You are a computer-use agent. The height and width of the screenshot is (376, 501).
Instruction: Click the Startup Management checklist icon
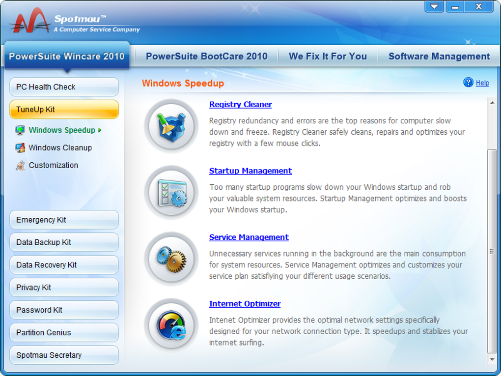[171, 193]
